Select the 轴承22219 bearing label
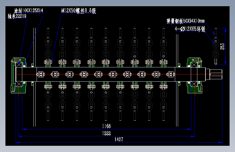The width and height of the screenshot is (235, 152). (17, 16)
